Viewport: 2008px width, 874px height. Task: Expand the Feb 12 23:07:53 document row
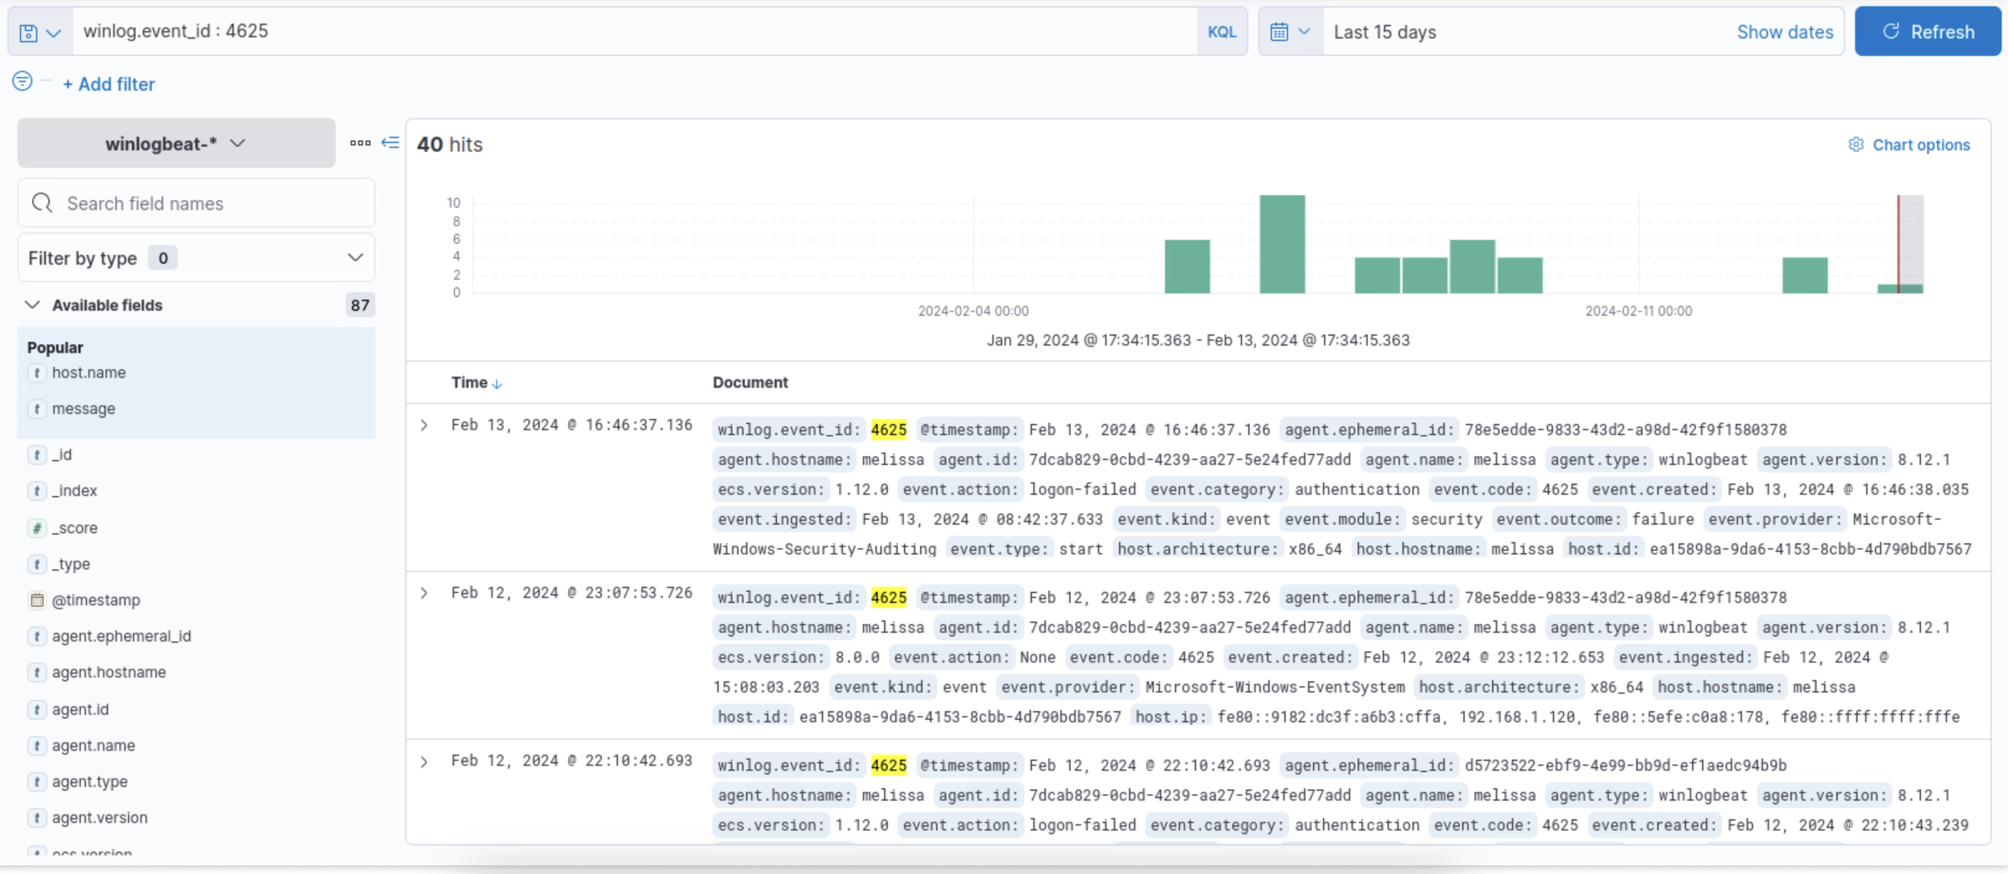coord(424,592)
